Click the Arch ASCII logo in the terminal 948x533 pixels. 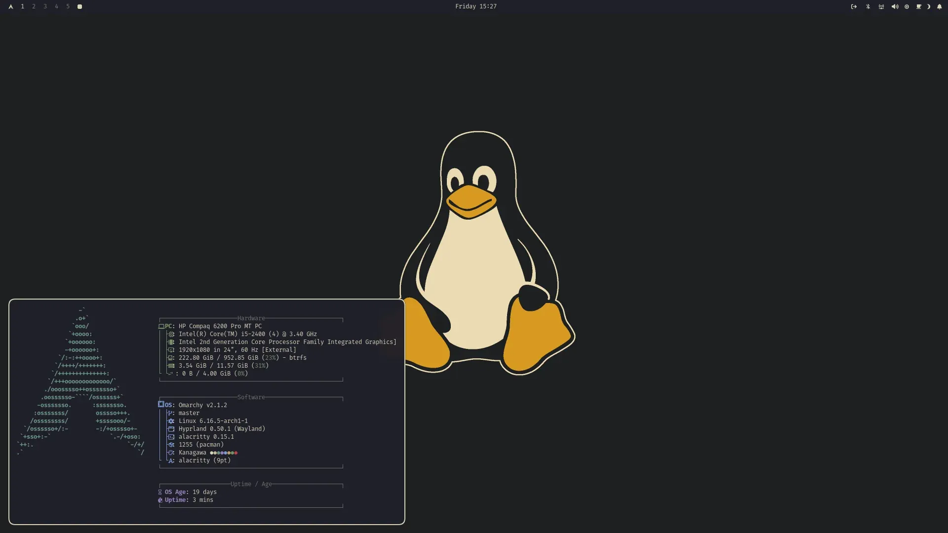81,381
